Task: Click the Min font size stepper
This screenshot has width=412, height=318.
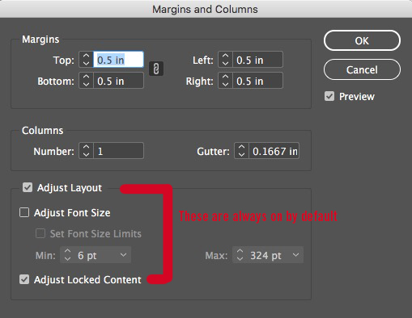Action: [x=67, y=255]
